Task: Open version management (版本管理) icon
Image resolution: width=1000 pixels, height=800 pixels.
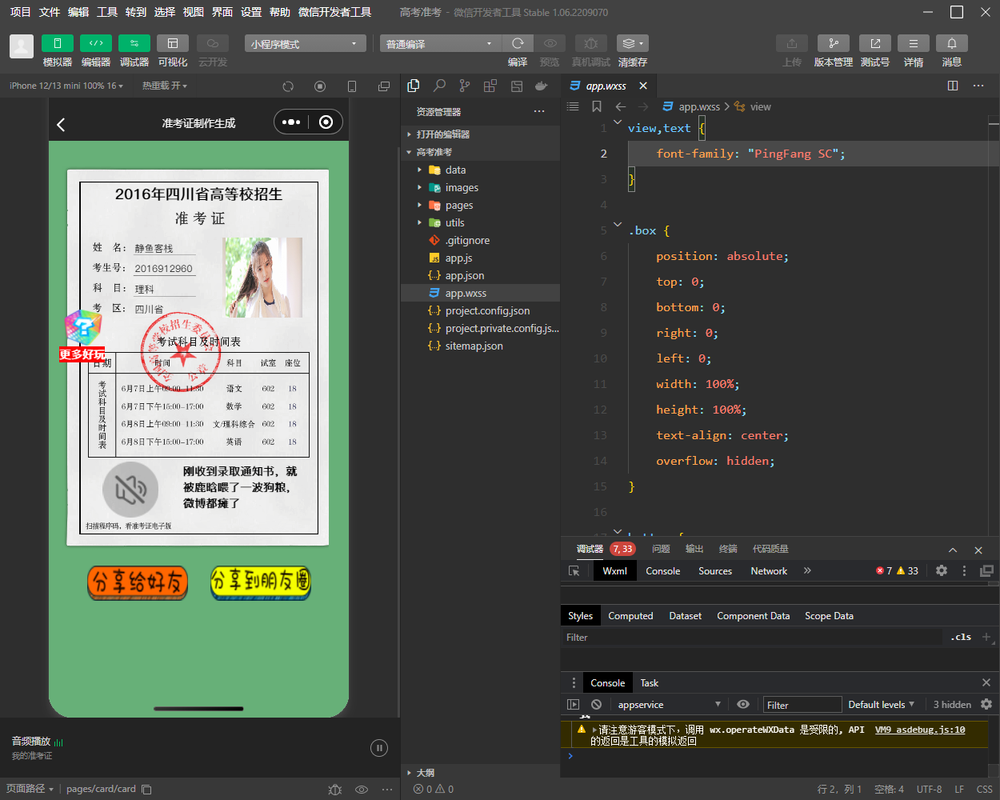Action: point(833,43)
